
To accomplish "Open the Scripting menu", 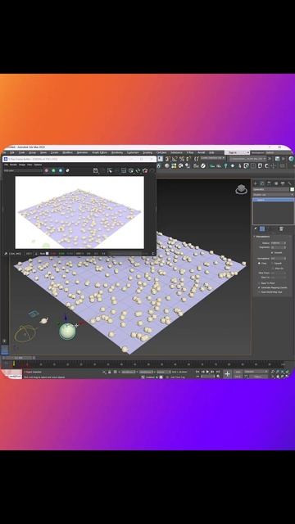I will (x=147, y=153).
